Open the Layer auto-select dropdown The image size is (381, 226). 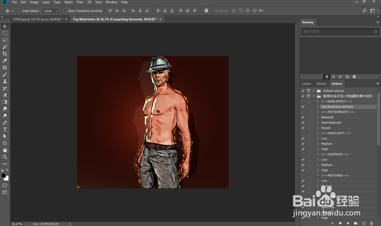pyautogui.click(x=50, y=11)
